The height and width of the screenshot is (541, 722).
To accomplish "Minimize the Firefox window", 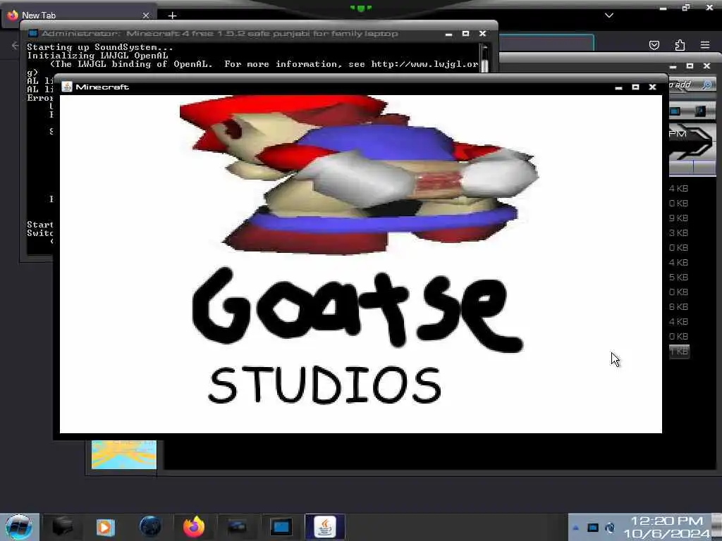I will (x=663, y=8).
